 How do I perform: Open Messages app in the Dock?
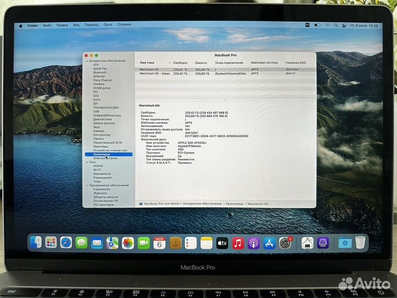[82, 243]
